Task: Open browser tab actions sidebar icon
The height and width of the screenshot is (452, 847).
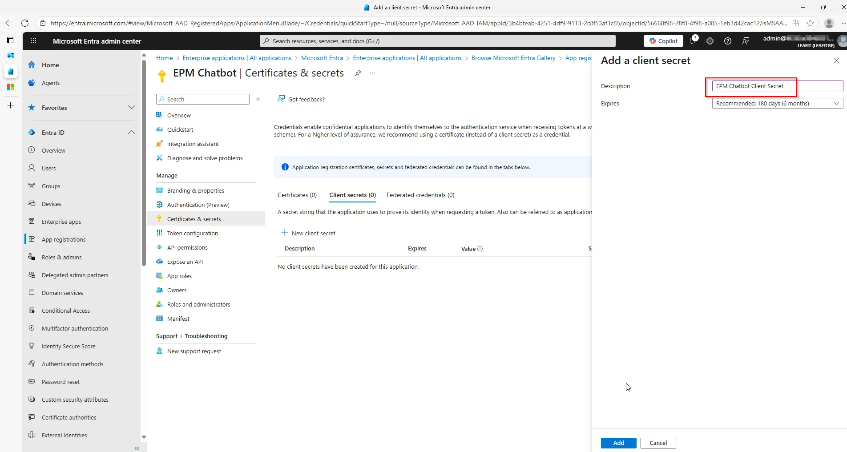Action: 10,40
